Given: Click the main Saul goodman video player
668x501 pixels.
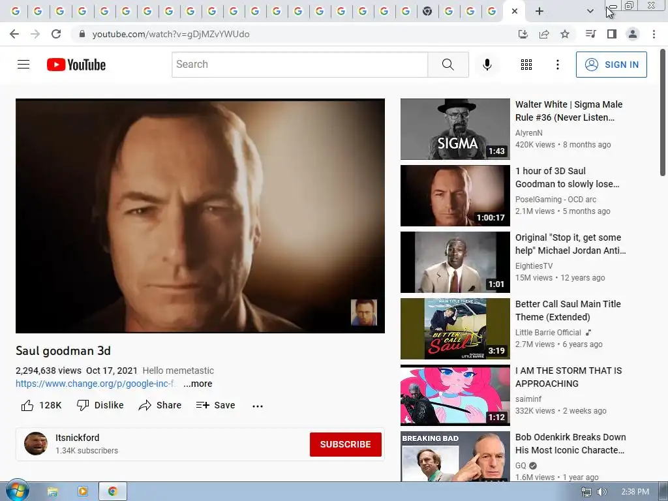Looking at the screenshot, I should click(200, 215).
